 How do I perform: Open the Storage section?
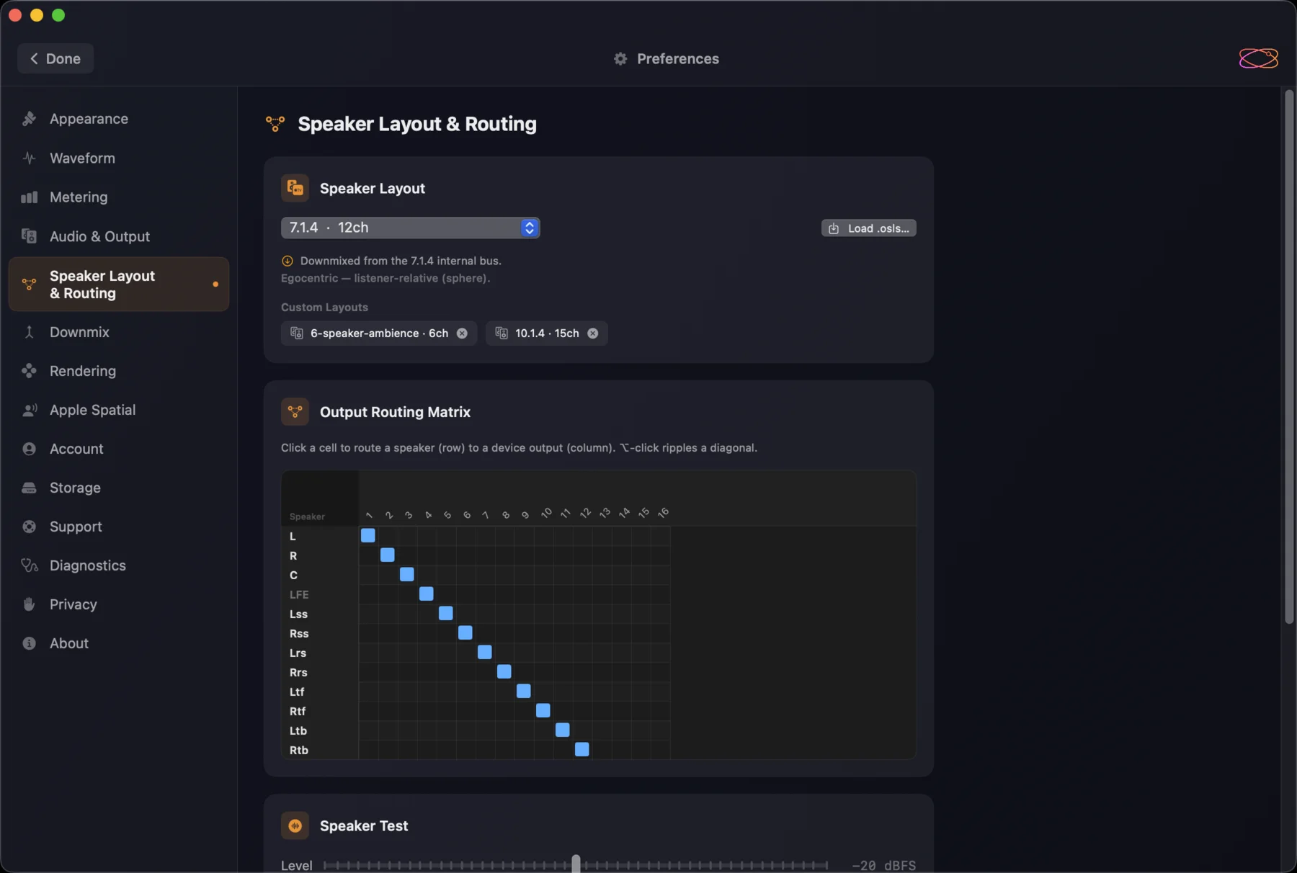point(119,488)
